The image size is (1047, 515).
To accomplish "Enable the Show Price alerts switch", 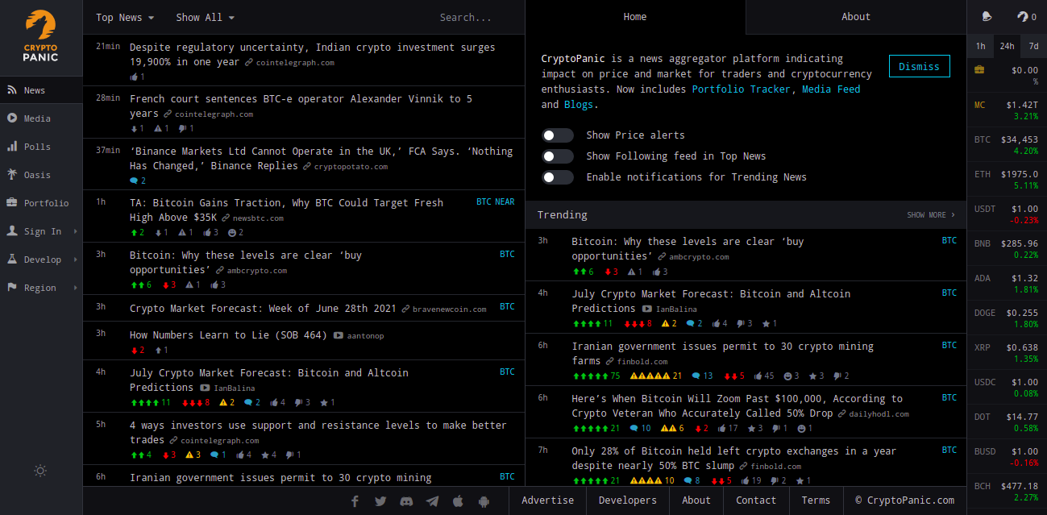I will pyautogui.click(x=558, y=135).
